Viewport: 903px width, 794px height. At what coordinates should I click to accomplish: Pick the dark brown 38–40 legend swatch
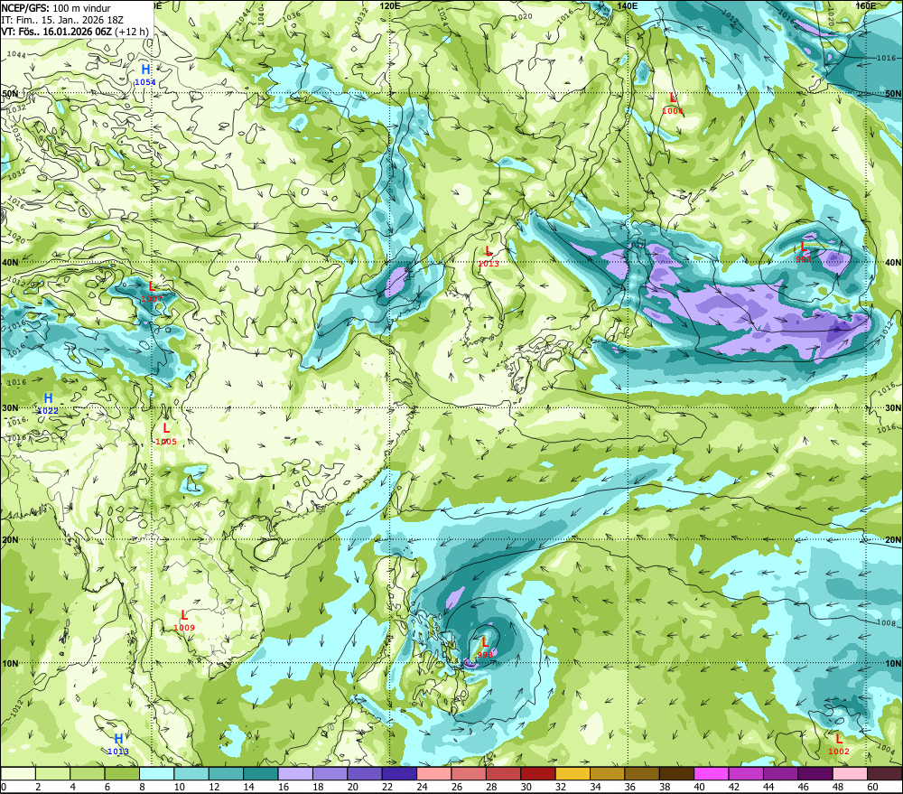[676, 773]
